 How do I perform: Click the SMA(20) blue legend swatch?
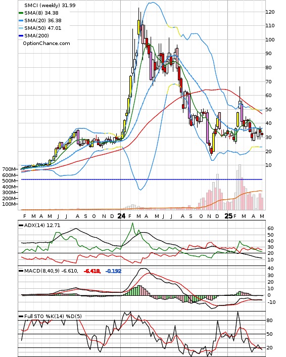click(21, 21)
